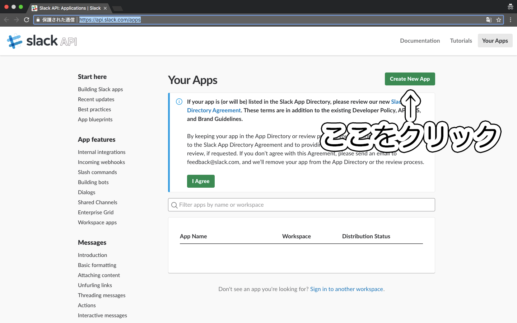Screen dimensions: 517x323
Task: Click the Messages sidebar heading
Action: (92, 243)
